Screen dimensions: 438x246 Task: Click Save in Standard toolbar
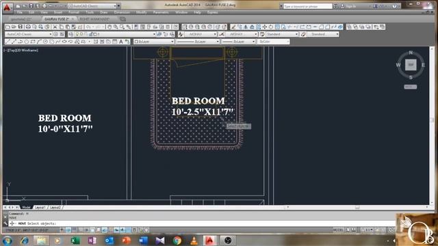(x=21, y=27)
